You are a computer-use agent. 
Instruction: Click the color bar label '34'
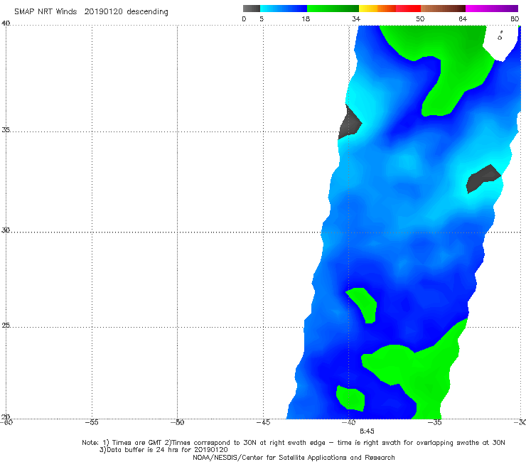356,19
